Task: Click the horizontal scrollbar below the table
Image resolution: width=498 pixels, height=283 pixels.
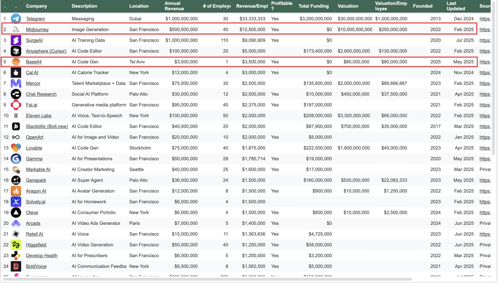Action: pos(208,279)
